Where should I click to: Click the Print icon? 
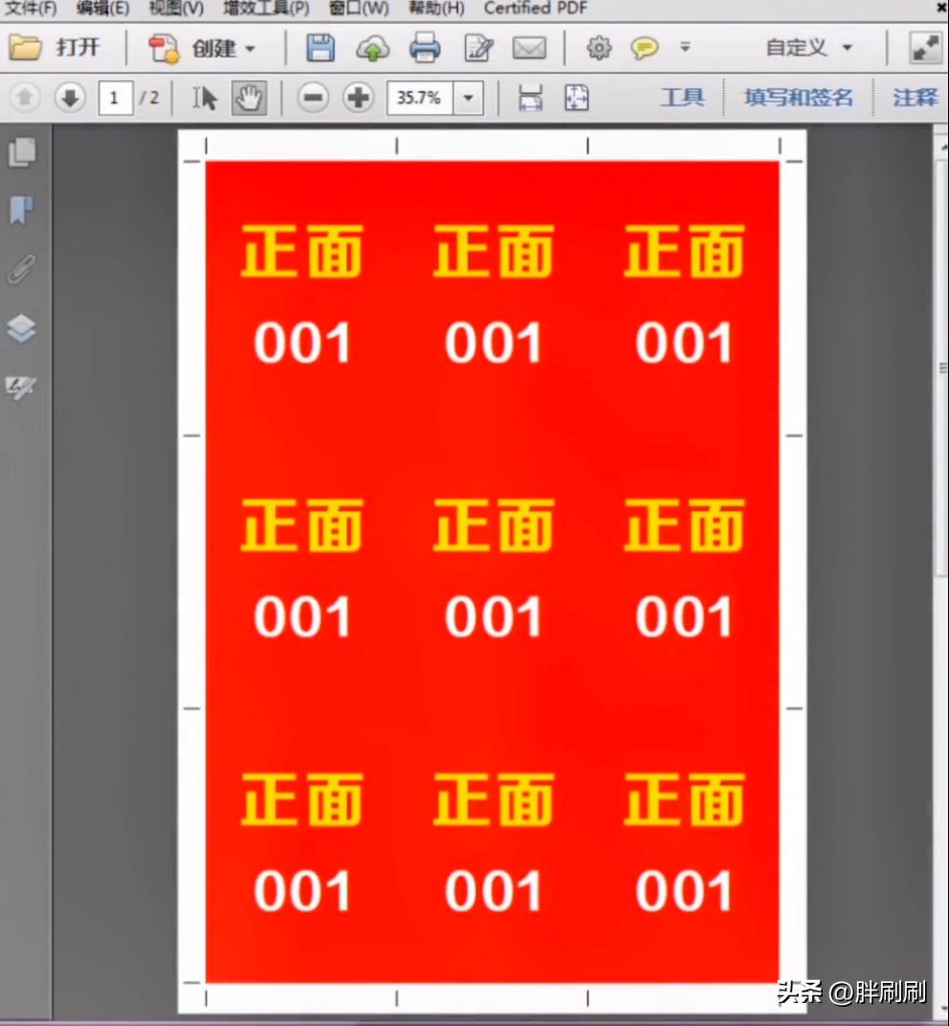(425, 48)
